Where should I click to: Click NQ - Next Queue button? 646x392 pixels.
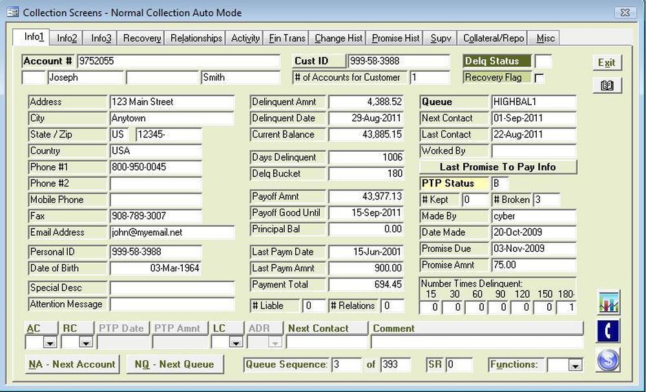175,364
